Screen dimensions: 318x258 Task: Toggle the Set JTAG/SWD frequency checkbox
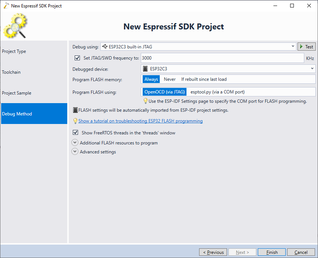pos(77,58)
